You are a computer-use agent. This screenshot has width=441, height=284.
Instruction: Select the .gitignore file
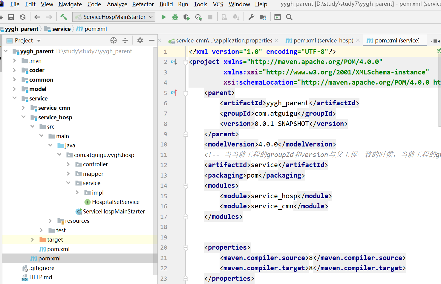click(42, 268)
